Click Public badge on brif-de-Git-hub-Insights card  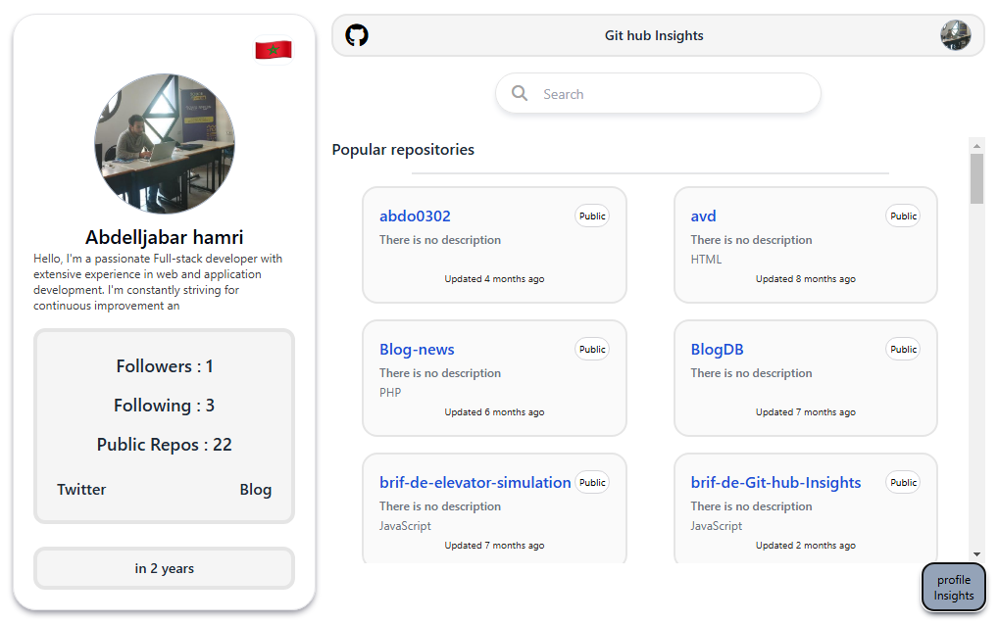[904, 482]
